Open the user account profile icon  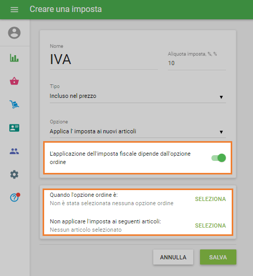(14, 33)
